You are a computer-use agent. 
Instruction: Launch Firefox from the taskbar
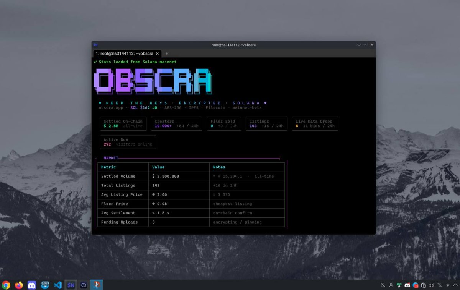point(19,285)
